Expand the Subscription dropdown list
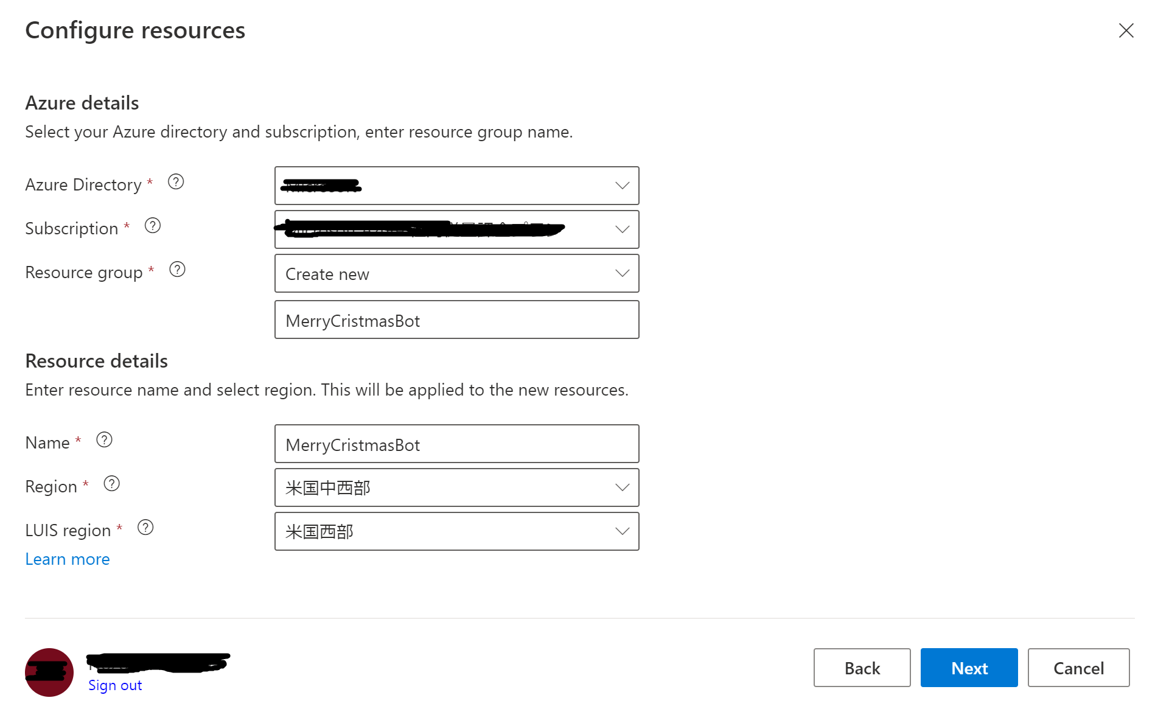1155x723 pixels. pyautogui.click(x=456, y=229)
